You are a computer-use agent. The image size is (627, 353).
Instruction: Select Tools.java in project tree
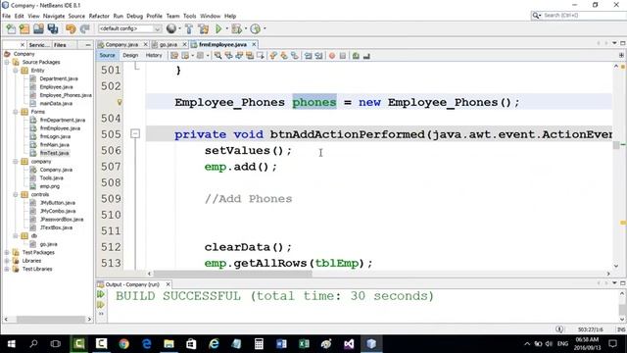51,177
